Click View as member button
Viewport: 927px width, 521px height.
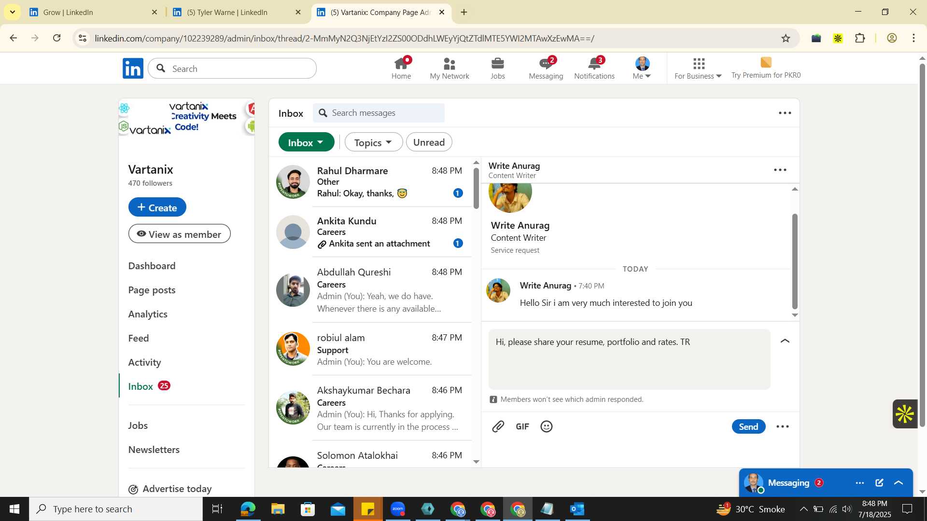179,233
